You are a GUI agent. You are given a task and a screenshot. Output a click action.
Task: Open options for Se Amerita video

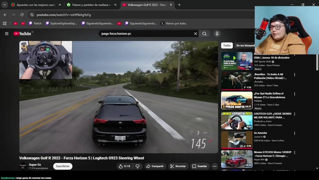[295, 133]
